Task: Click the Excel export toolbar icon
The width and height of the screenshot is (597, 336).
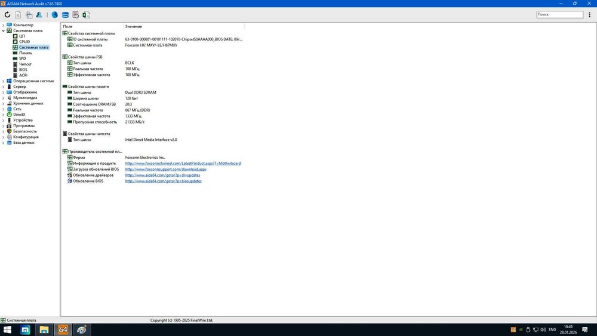Action: [86, 15]
